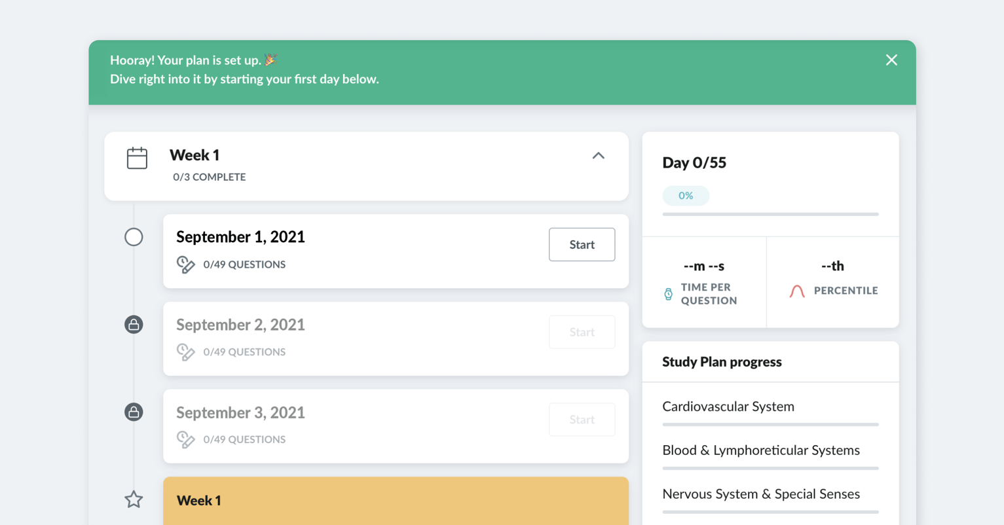This screenshot has width=1004, height=525.
Task: Click the bell curve icon beside Percentile
Action: pos(796,292)
